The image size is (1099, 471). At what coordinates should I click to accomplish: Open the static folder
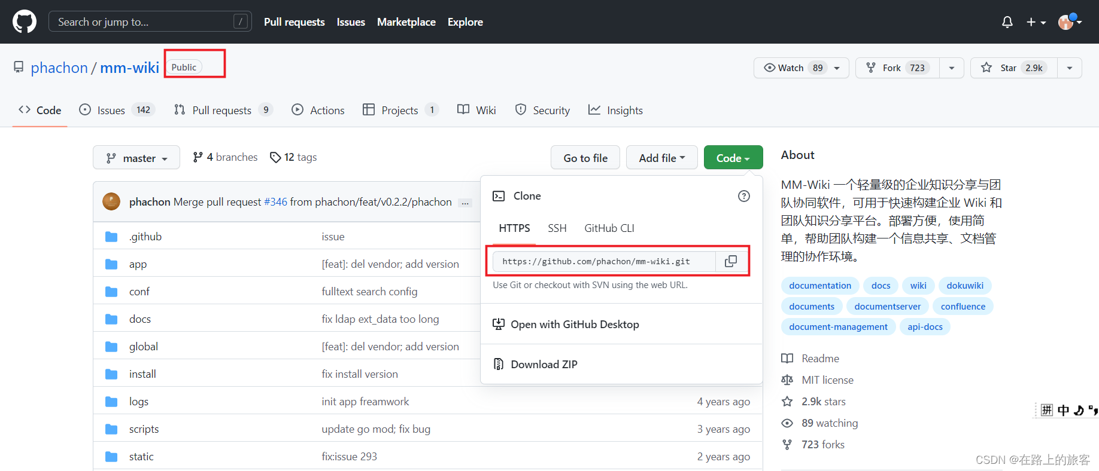[141, 457]
